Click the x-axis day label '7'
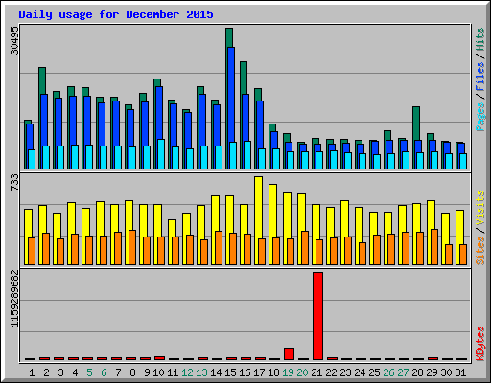Image resolution: width=491 pixels, height=383 pixels. pyautogui.click(x=118, y=372)
